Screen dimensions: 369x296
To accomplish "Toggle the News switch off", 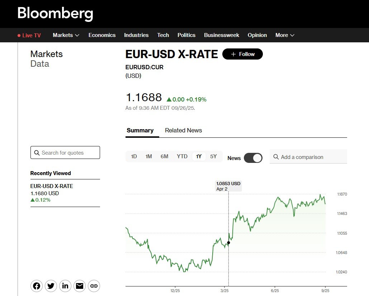I will (x=253, y=158).
